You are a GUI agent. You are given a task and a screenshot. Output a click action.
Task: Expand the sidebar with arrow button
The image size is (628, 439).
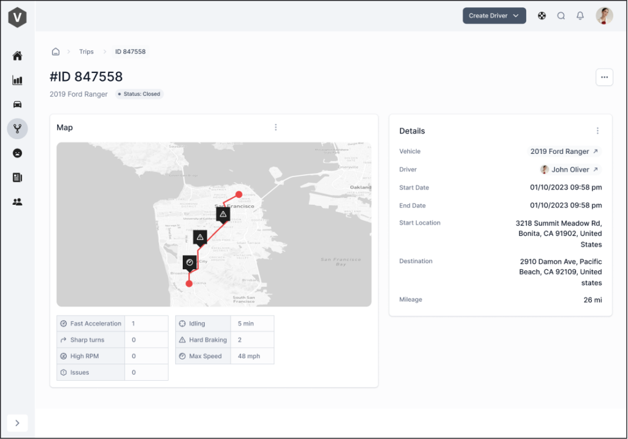[17, 422]
